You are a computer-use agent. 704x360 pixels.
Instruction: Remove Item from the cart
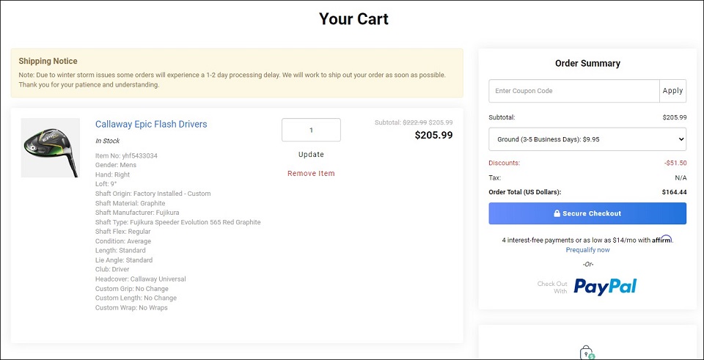[x=311, y=173]
